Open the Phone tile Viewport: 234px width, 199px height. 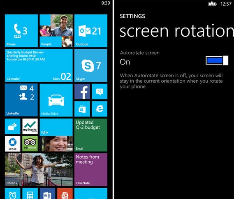tap(21, 31)
